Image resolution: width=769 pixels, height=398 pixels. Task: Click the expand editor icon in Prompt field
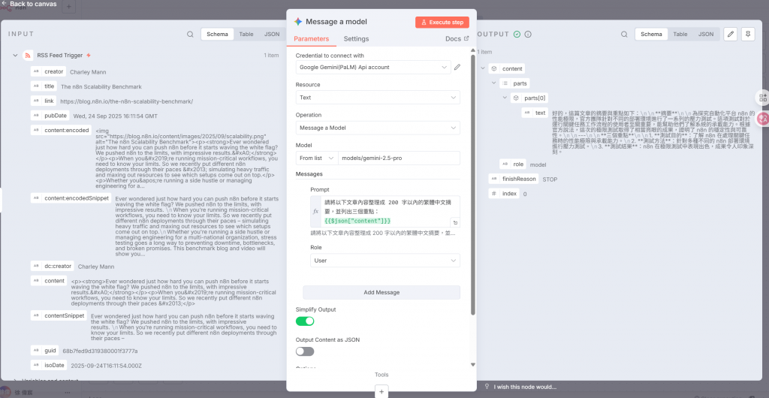(x=455, y=222)
